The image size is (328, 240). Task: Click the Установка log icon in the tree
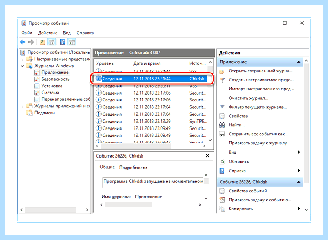[x=37, y=86]
